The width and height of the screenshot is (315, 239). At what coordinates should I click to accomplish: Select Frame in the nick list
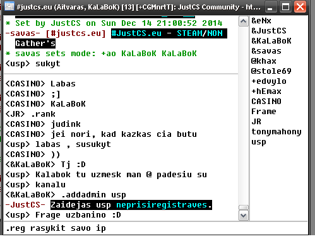[x=264, y=112]
